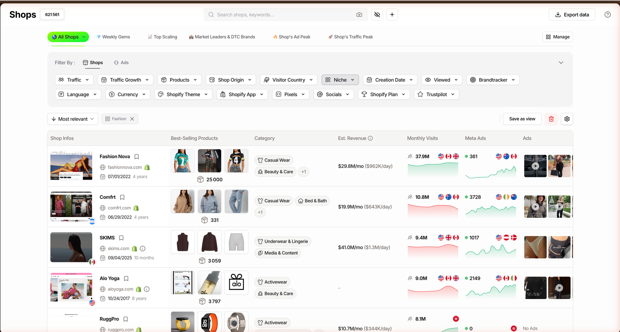
Task: Open the Shopify Theme dropdown
Action: 183,94
